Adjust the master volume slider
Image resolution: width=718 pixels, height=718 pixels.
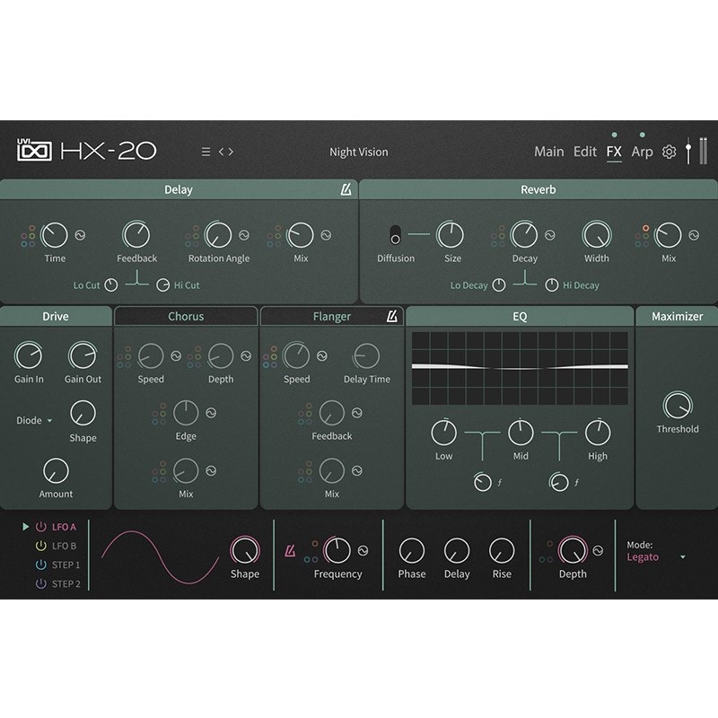(x=688, y=151)
